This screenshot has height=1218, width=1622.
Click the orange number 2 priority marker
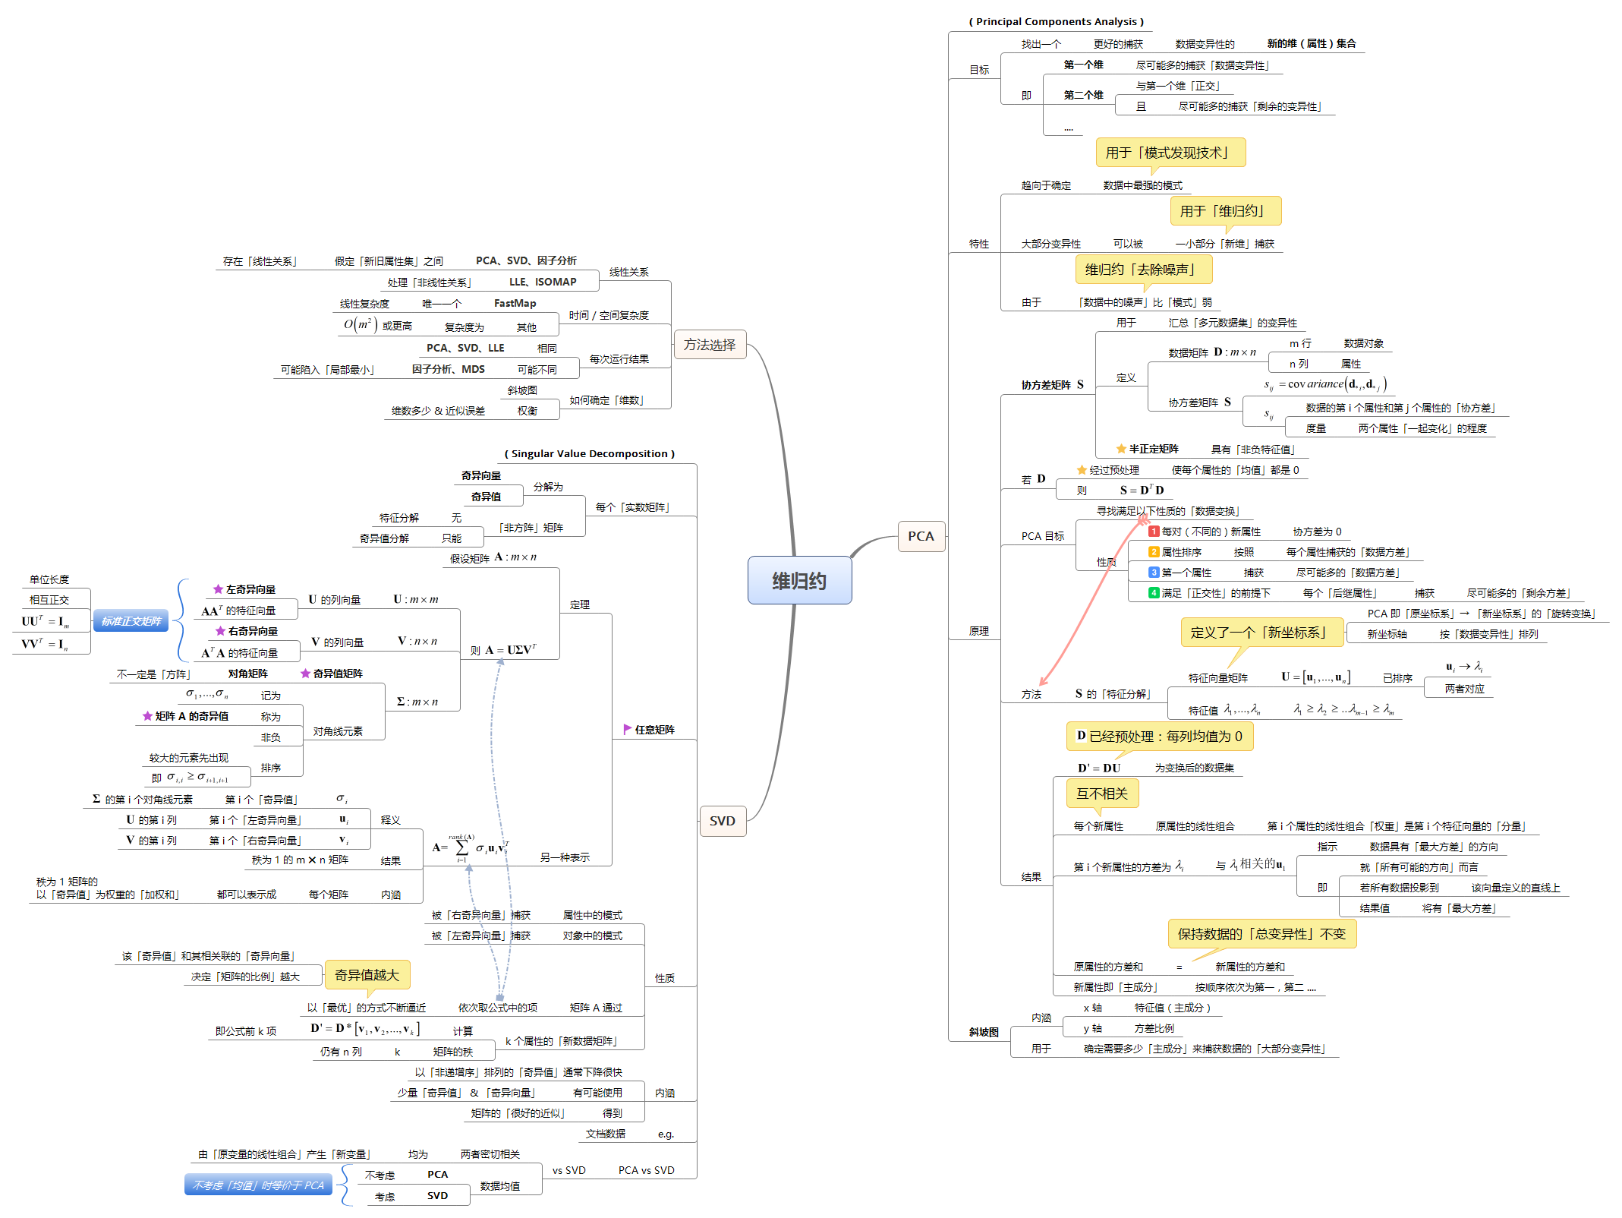click(x=1154, y=552)
